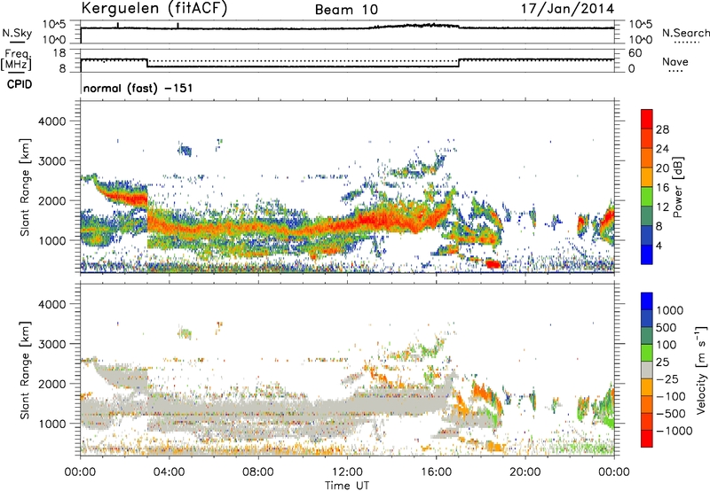The width and height of the screenshot is (710, 491).
Task: Click the velocity panel 'Slant Range [km]' label
Action: point(25,370)
